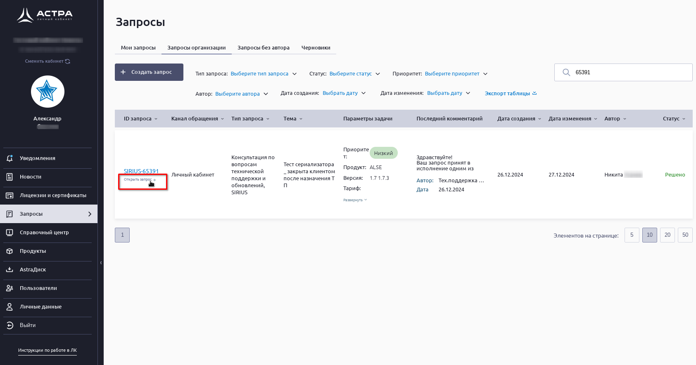Open the Черновики tab

[316, 48]
